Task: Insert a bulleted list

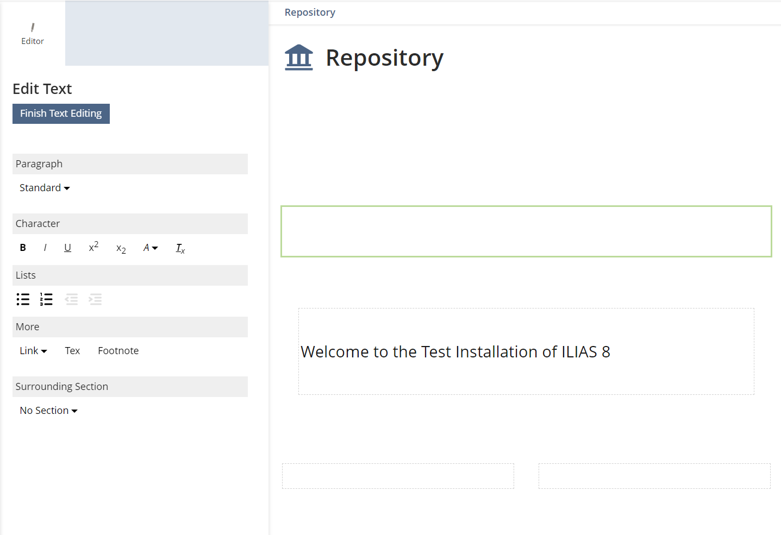Action: click(x=23, y=299)
